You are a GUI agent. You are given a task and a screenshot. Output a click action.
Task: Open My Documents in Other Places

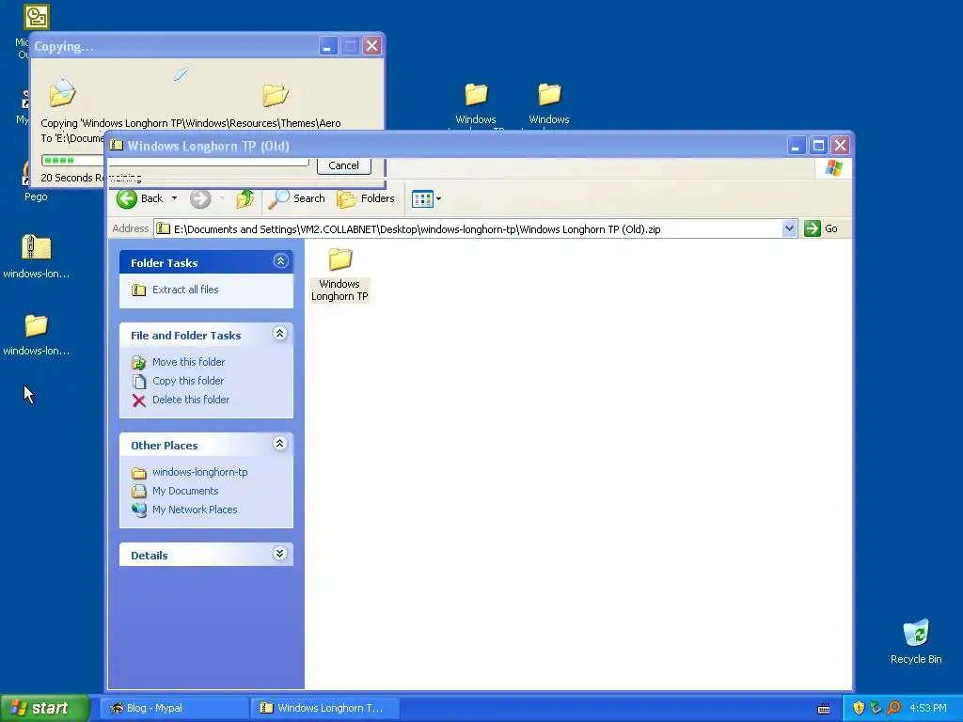pos(185,491)
